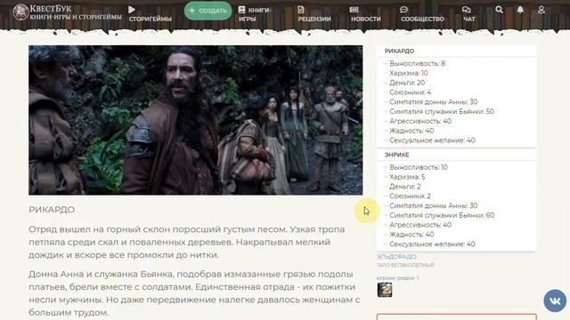Click Рикардо's 'Выносливость: 8' stat

[x=417, y=63]
